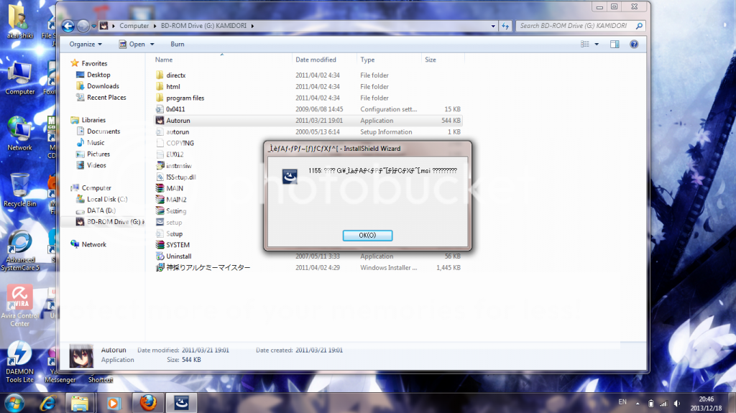The image size is (736, 413).
Task: Click the Search BD-ROM Drive input field
Action: (x=575, y=26)
